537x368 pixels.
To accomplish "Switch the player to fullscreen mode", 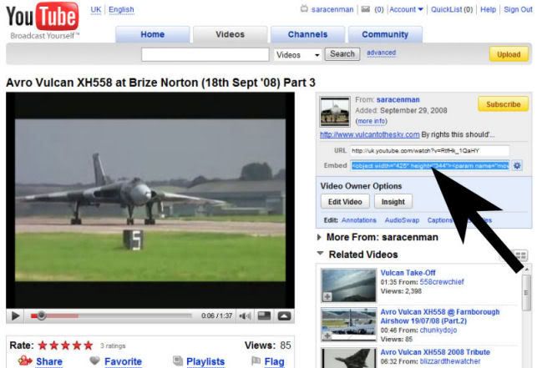I will (x=284, y=315).
